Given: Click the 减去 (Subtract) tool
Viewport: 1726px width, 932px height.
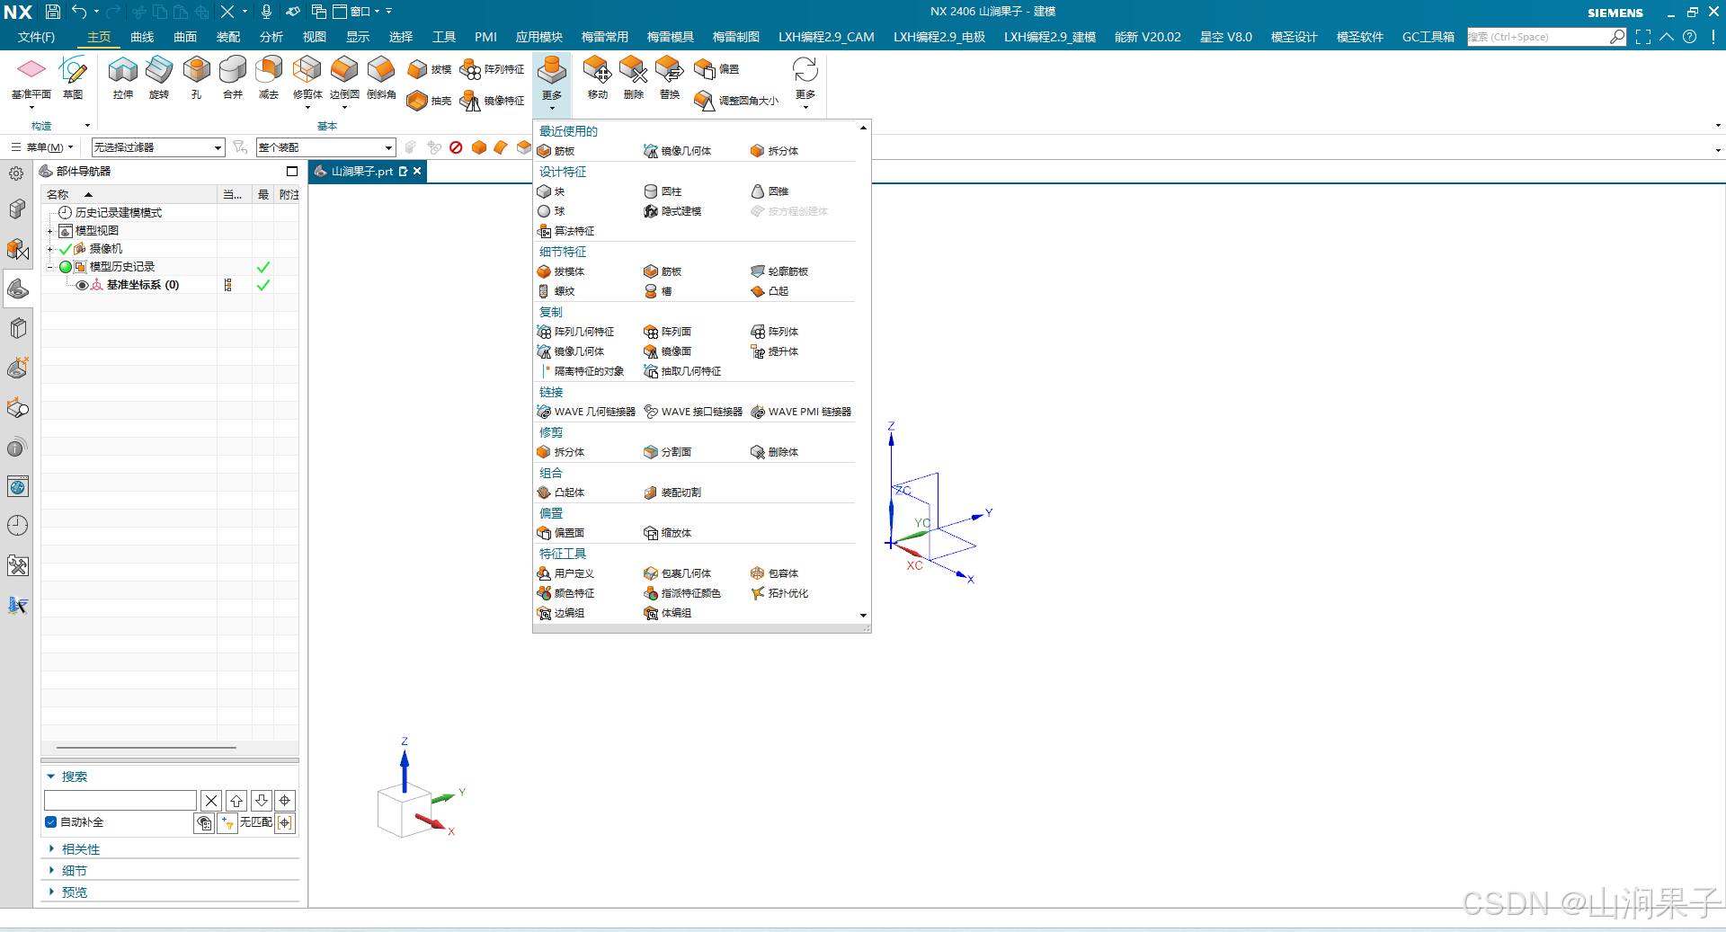Looking at the screenshot, I should click(x=269, y=77).
